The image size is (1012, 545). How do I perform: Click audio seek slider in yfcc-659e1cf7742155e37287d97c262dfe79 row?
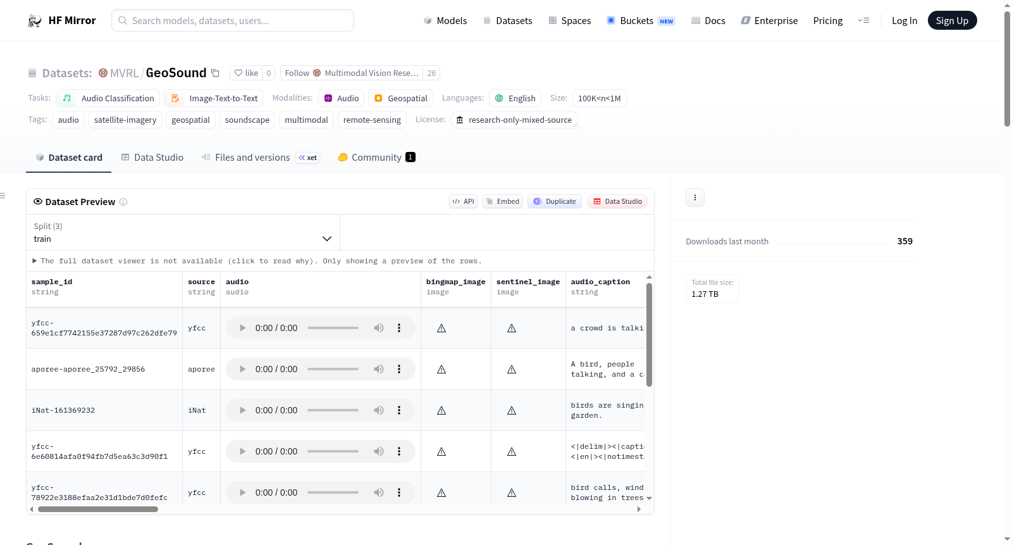tap(333, 328)
